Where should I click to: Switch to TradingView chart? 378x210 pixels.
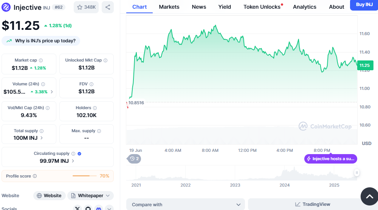tap(313, 204)
